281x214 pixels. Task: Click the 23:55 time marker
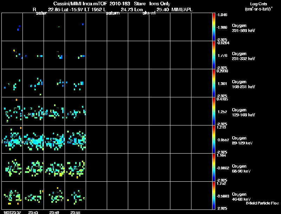[76, 212]
